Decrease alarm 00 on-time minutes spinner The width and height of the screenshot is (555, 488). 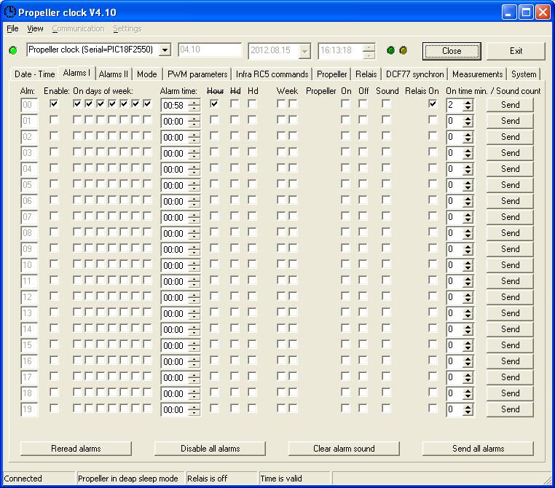tap(468, 108)
